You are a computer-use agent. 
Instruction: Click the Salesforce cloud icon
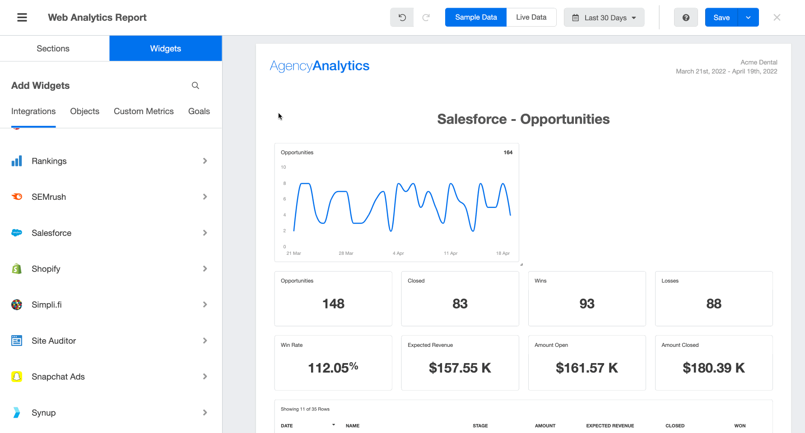click(x=17, y=233)
